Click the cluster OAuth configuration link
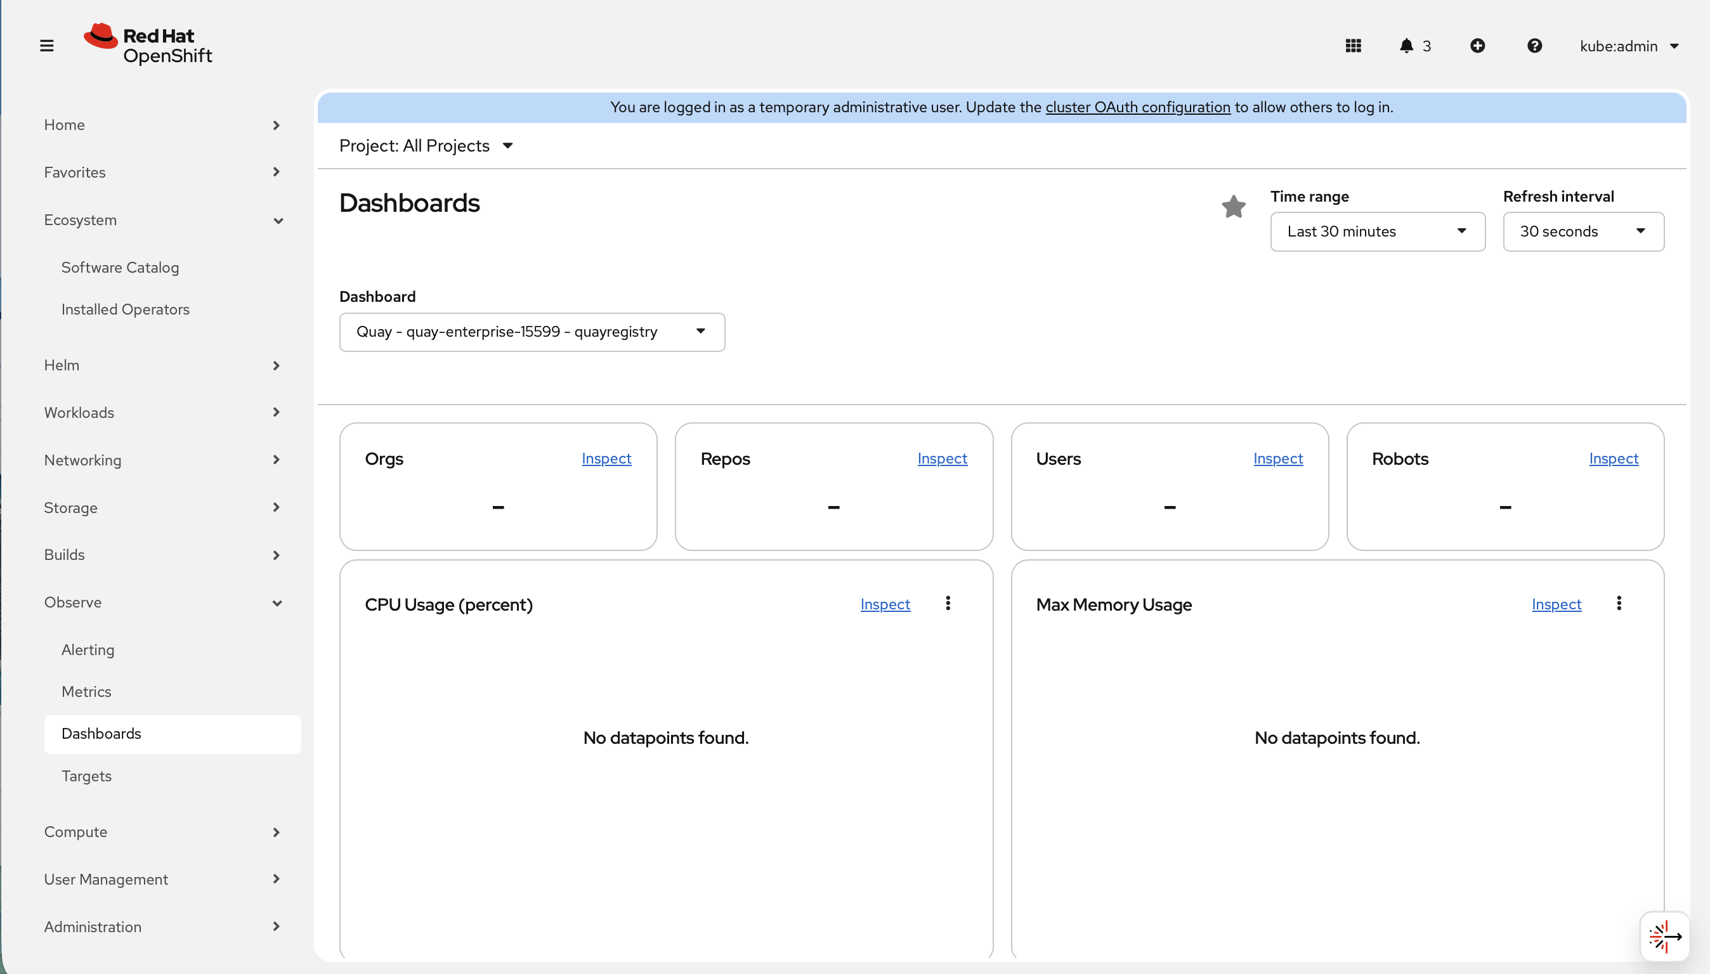The image size is (1710, 974). (x=1137, y=107)
